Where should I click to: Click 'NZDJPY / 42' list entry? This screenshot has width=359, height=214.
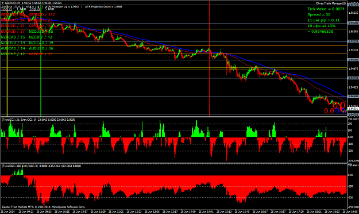tap(41, 37)
